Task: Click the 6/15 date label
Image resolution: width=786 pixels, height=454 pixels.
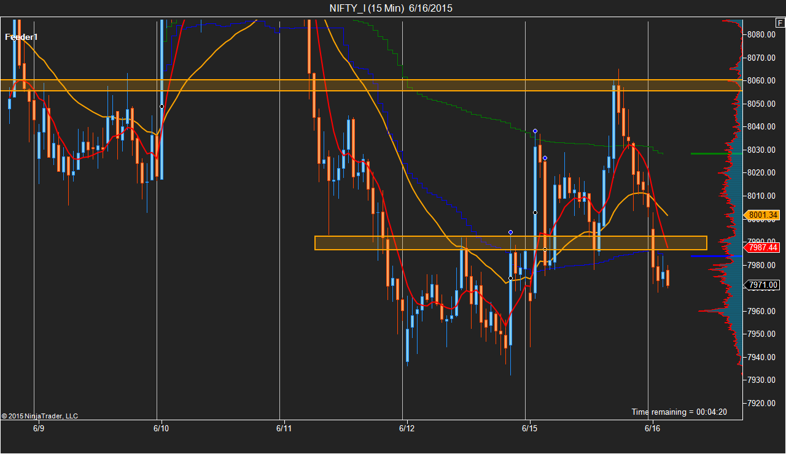Action: [529, 428]
